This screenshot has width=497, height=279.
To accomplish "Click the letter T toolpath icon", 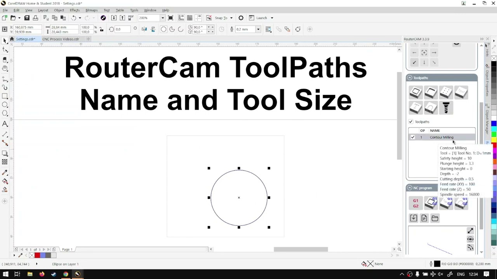I will 415,108.
